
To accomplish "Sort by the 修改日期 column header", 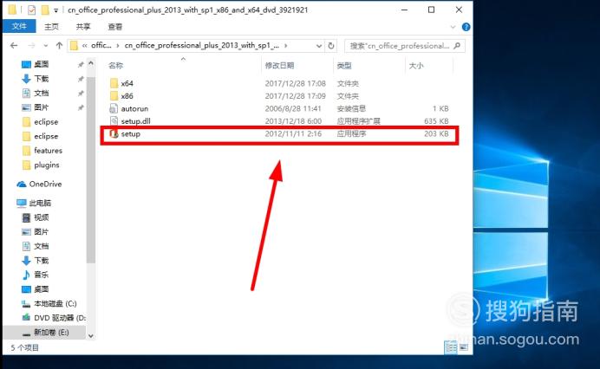I will pyautogui.click(x=280, y=66).
